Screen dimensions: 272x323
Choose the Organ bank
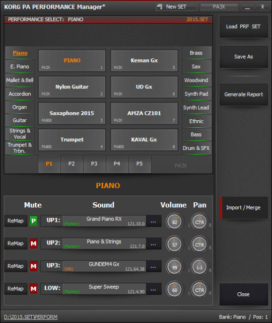pyautogui.click(x=20, y=107)
